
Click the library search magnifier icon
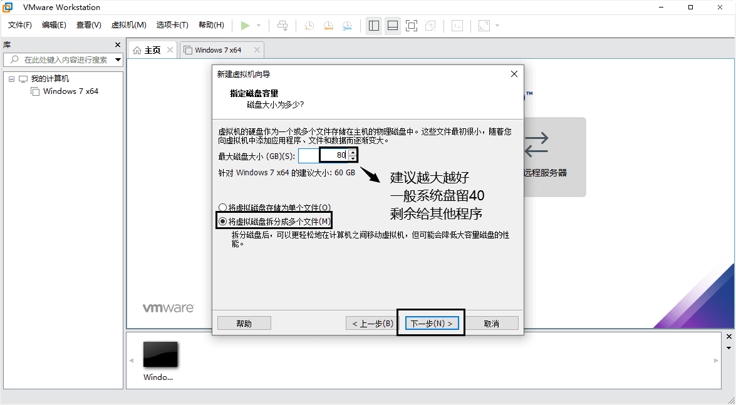pos(14,59)
